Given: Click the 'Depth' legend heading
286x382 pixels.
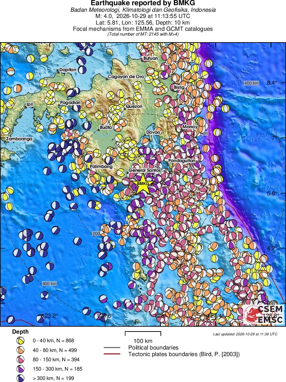Looking at the screenshot, I should [20, 332].
